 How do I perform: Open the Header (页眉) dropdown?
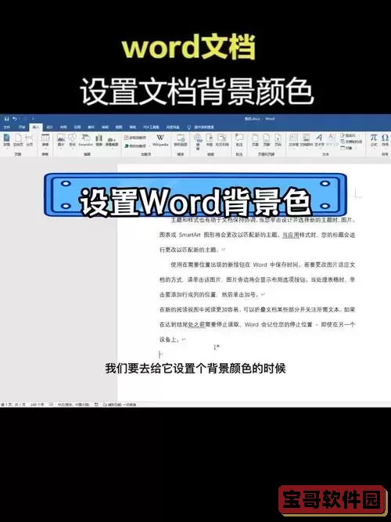(x=255, y=140)
